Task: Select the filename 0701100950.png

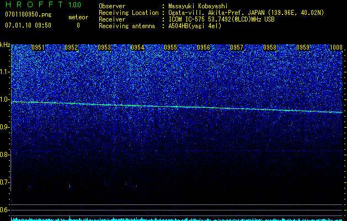Action: tap(28, 14)
